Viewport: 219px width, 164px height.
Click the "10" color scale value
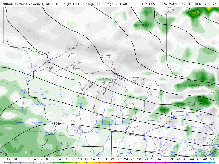[x=80, y=159]
